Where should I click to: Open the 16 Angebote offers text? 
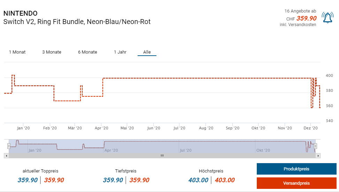(300, 11)
